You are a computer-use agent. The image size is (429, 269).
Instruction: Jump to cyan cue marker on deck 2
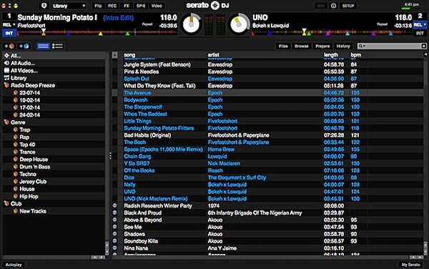(347, 34)
